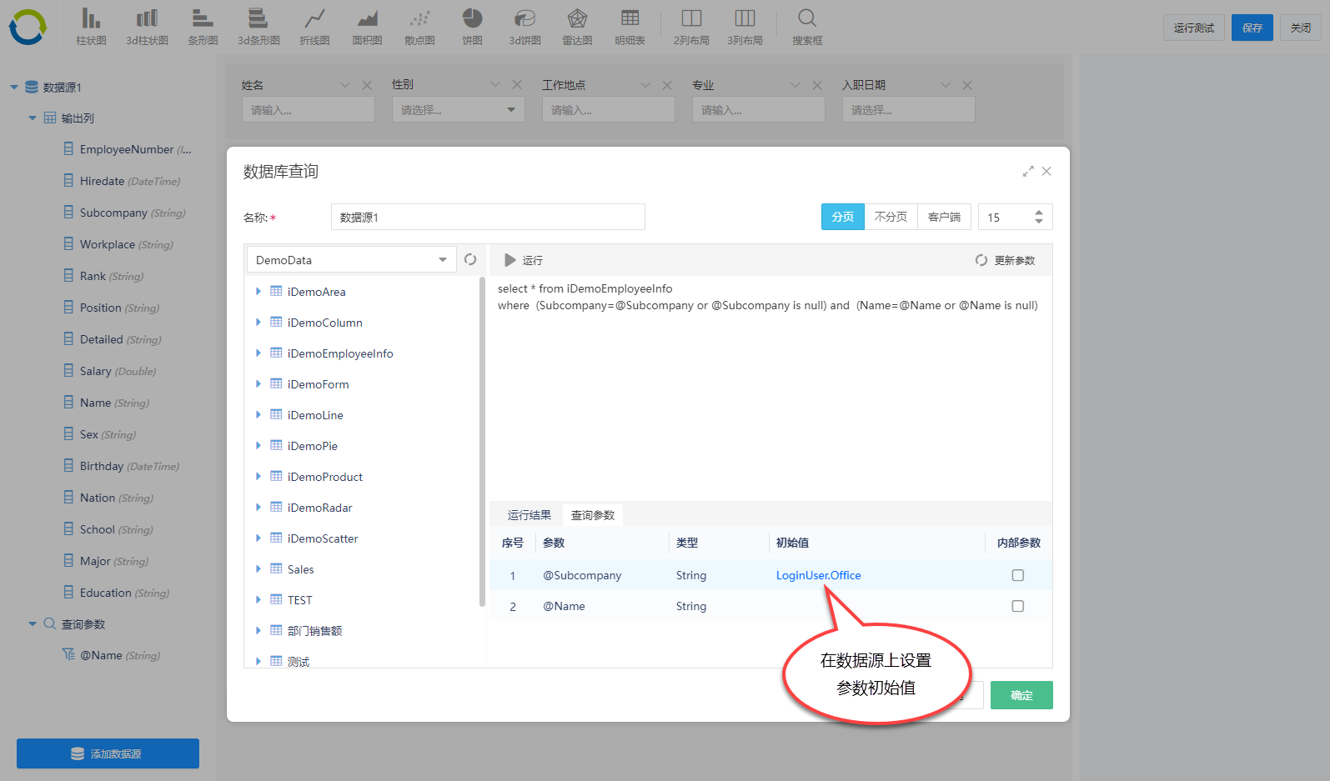Select 不分页 no-paging mode
Viewport: 1330px width, 781px height.
[891, 217]
